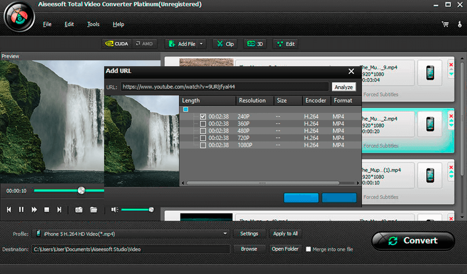
Task: Check the 720P resolution checkbox
Action: (x=203, y=138)
